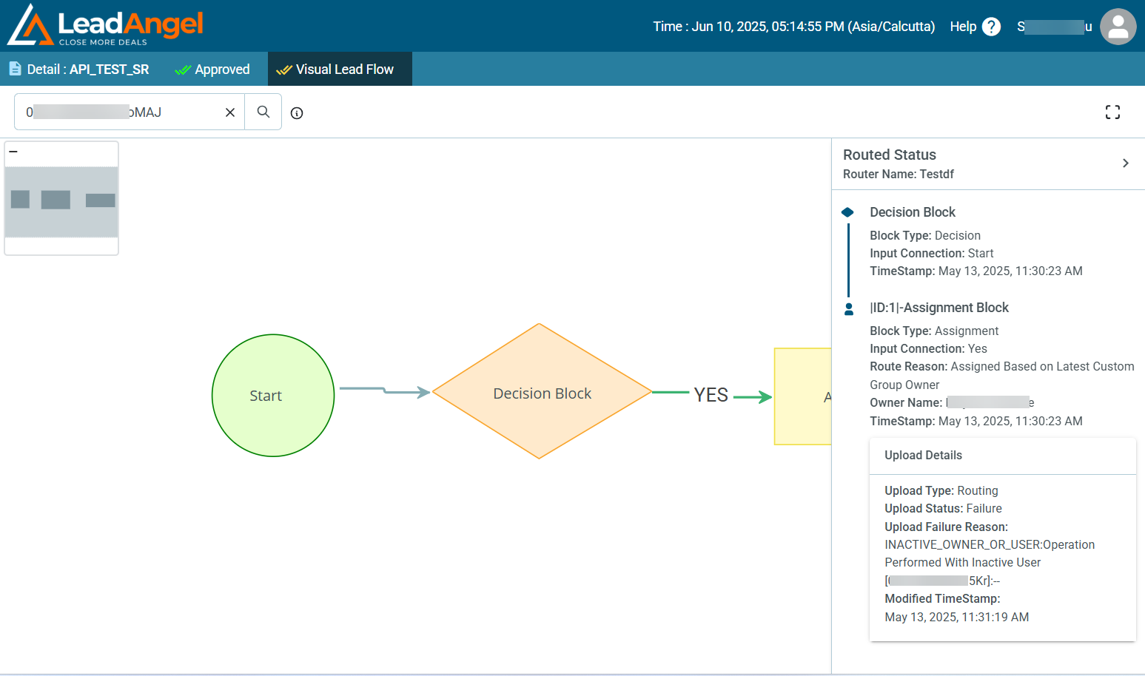
Task: Switch to Approved tab
Action: [212, 69]
